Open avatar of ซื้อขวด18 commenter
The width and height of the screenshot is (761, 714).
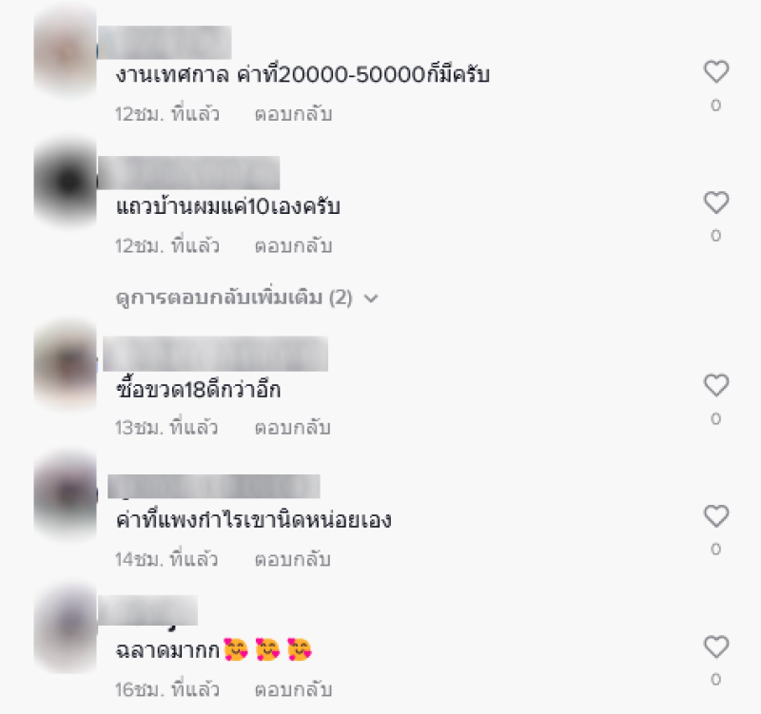point(66,364)
